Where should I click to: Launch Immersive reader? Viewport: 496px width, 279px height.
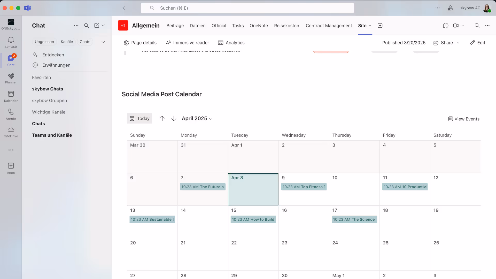pyautogui.click(x=187, y=43)
